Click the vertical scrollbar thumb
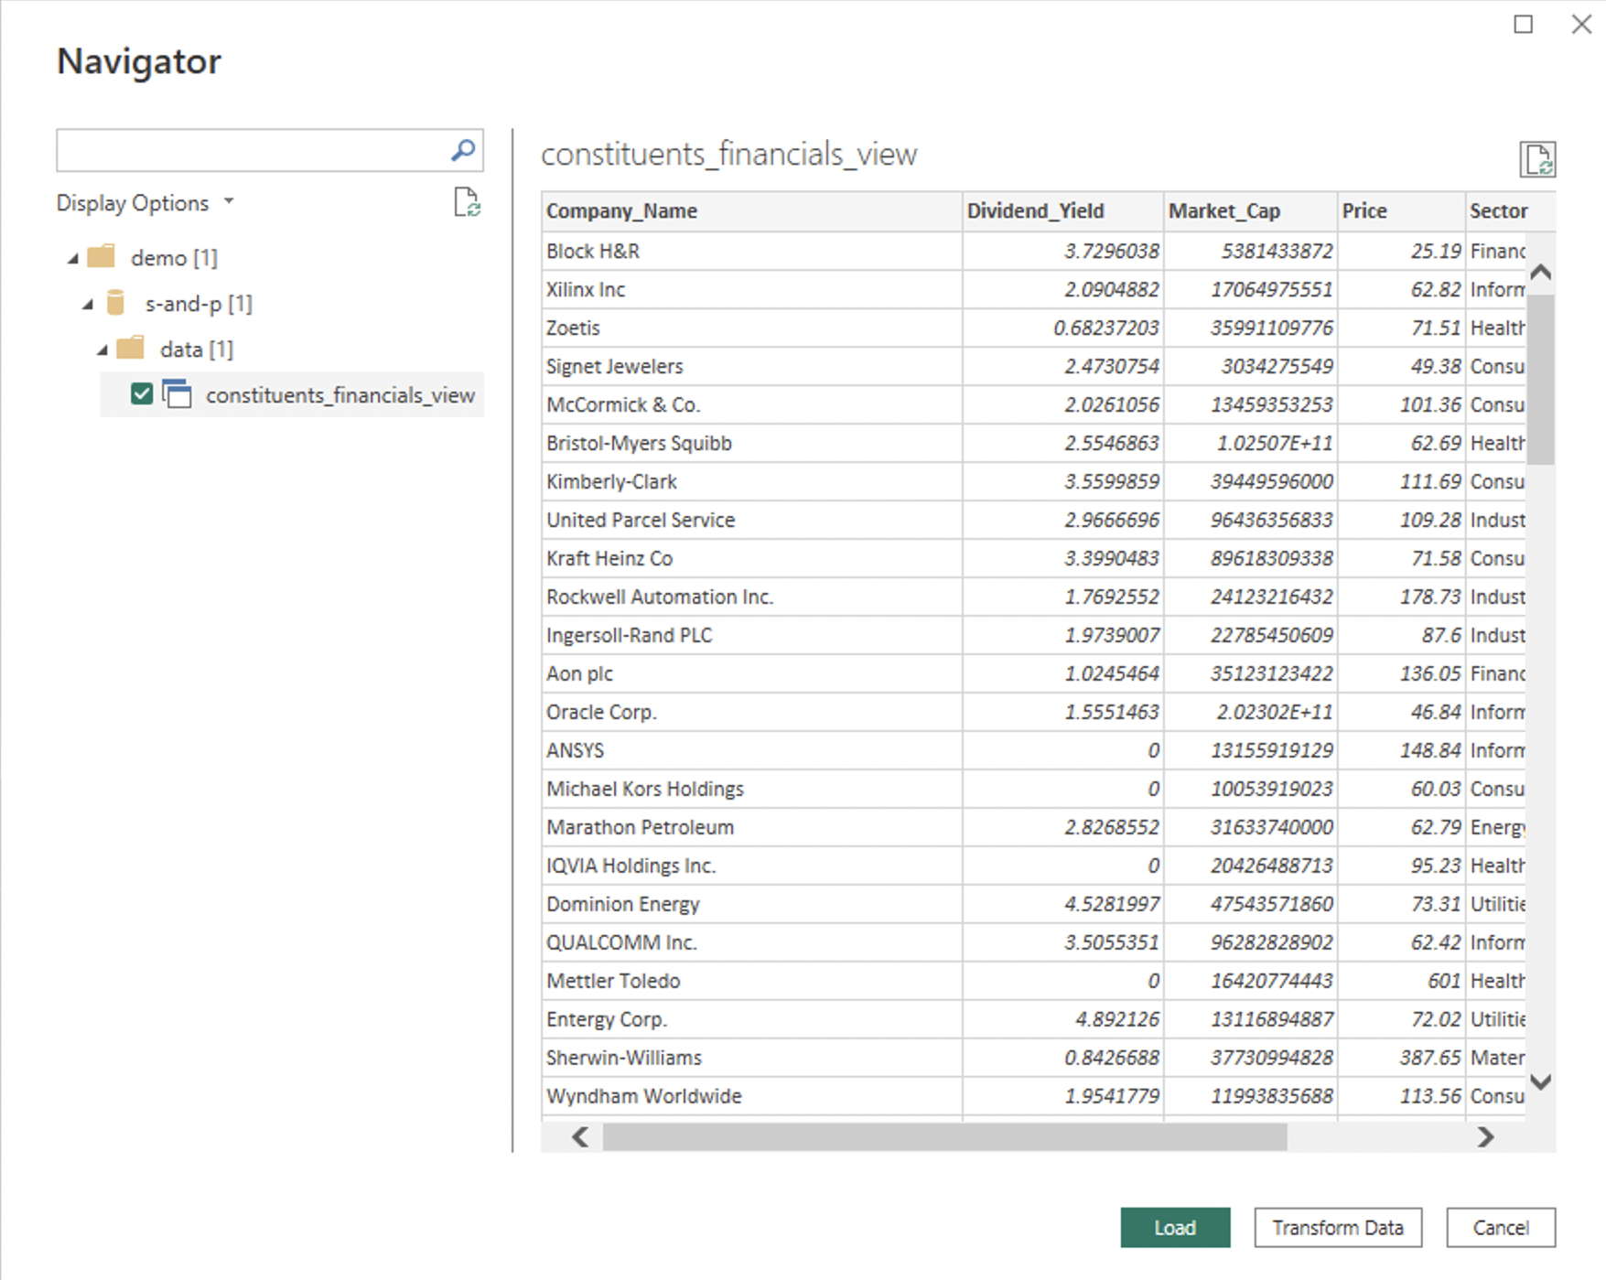This screenshot has height=1280, width=1606. (1541, 380)
